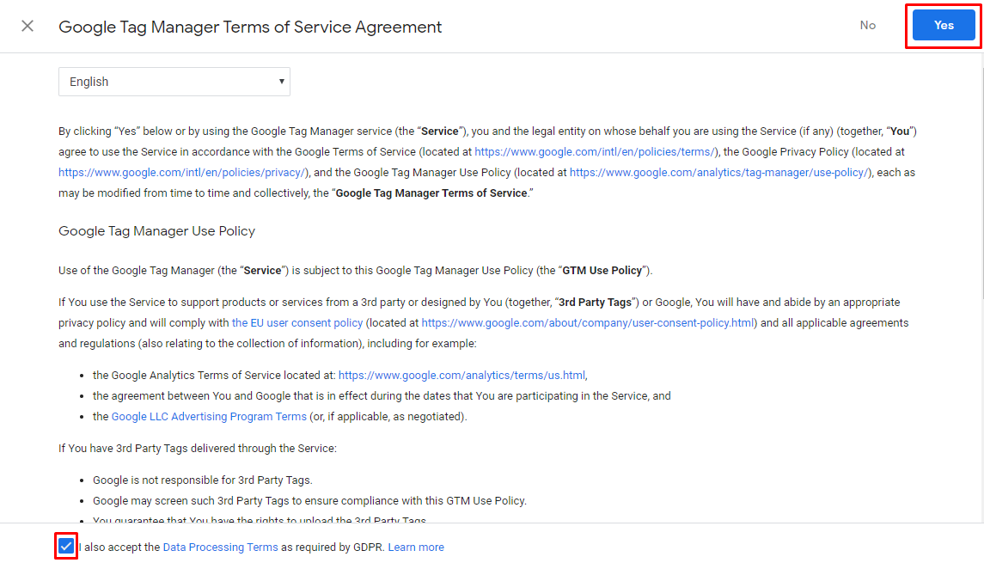Click Learn more about GDPR

416,547
